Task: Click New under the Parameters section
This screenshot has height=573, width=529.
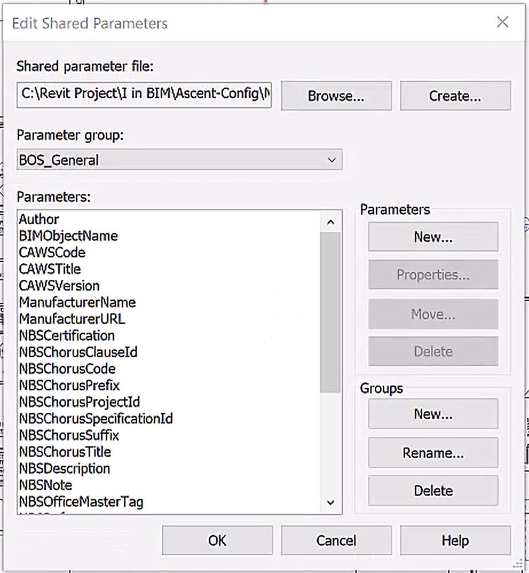Action: pos(433,237)
